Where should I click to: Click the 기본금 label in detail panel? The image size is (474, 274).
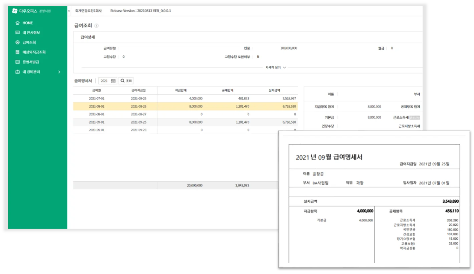(329, 118)
